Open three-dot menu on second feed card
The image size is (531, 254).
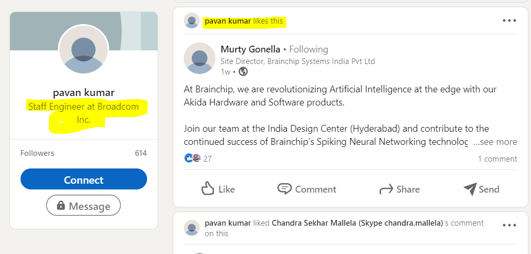pyautogui.click(x=509, y=225)
